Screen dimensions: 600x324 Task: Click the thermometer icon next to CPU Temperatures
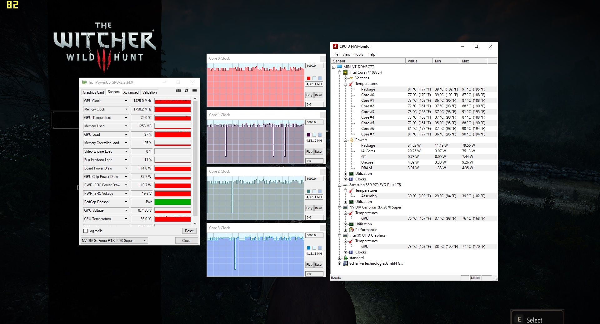pos(351,84)
